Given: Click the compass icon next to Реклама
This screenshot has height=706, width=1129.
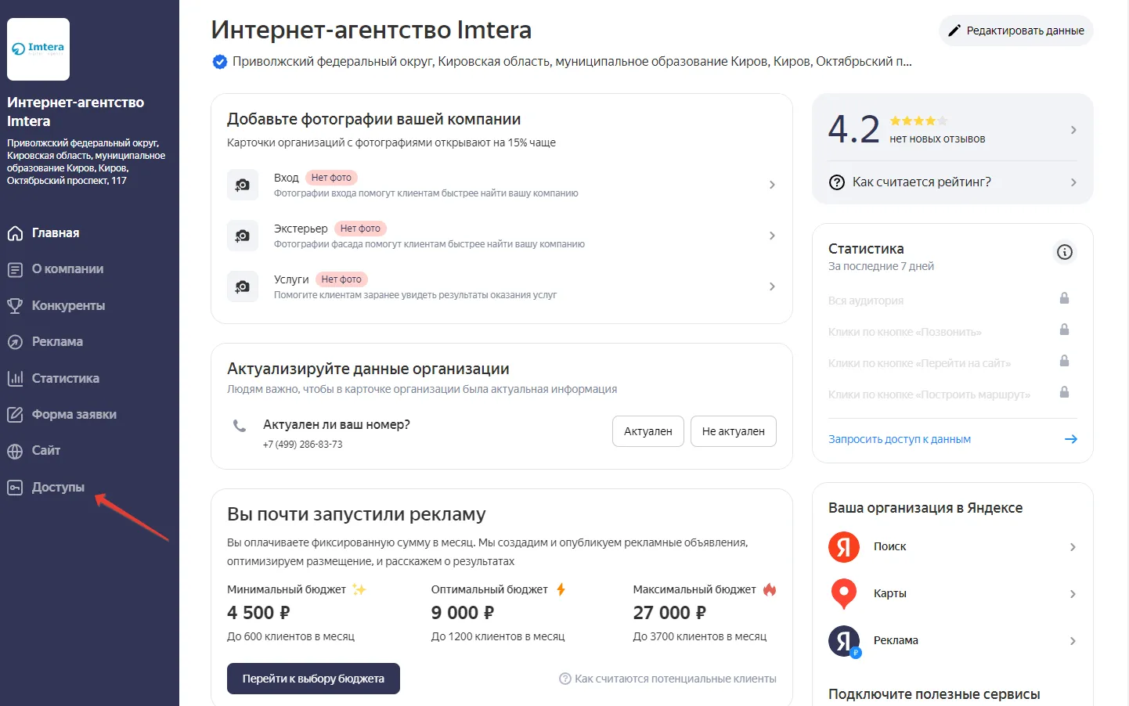Looking at the screenshot, I should coord(15,342).
